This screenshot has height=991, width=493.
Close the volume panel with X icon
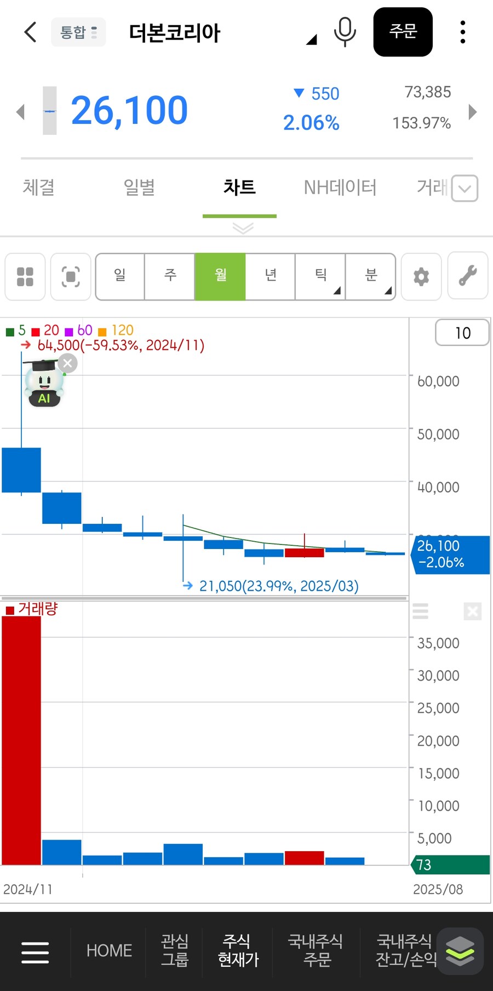coord(472,611)
